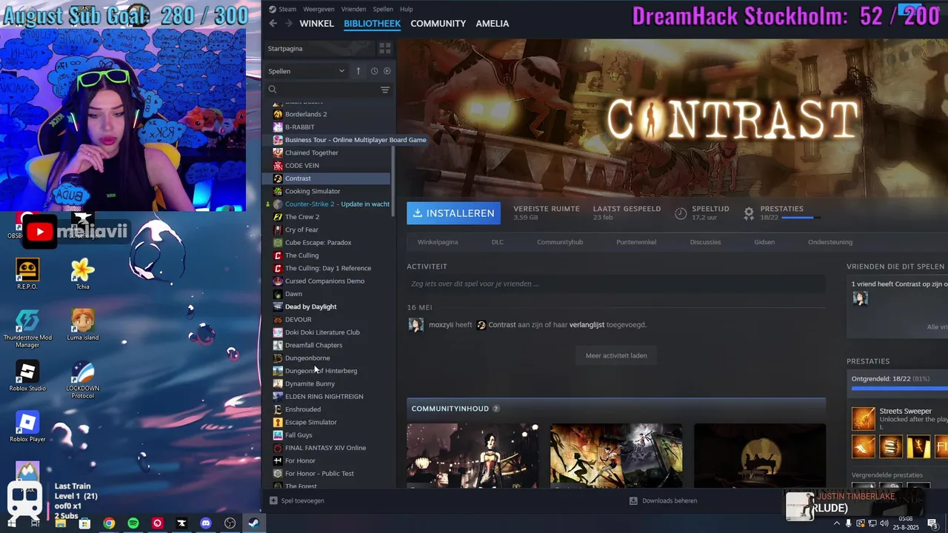Open the verlanglijst link in activity

[587, 325]
